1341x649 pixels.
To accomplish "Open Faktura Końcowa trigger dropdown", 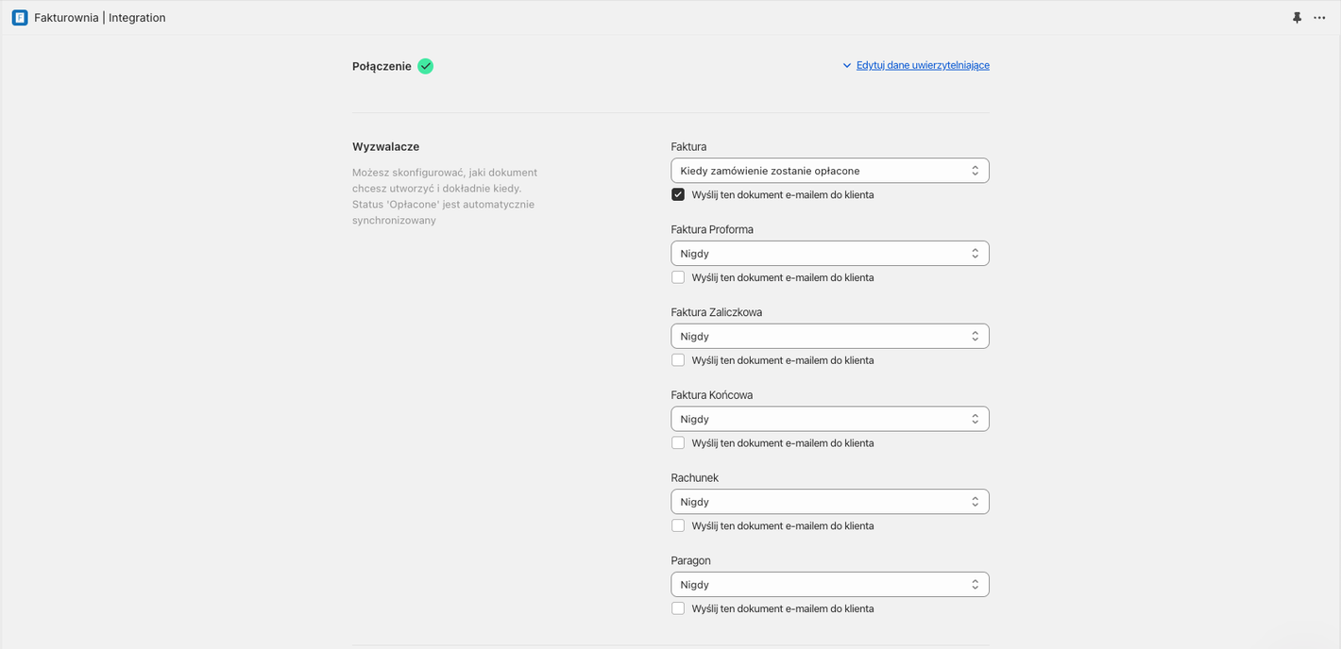I will [829, 419].
